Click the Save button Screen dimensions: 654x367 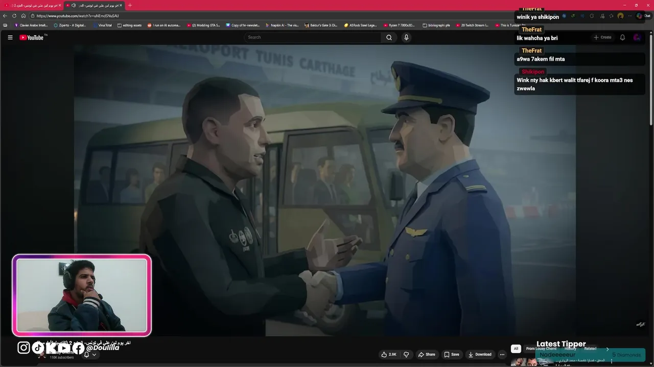[452, 354]
